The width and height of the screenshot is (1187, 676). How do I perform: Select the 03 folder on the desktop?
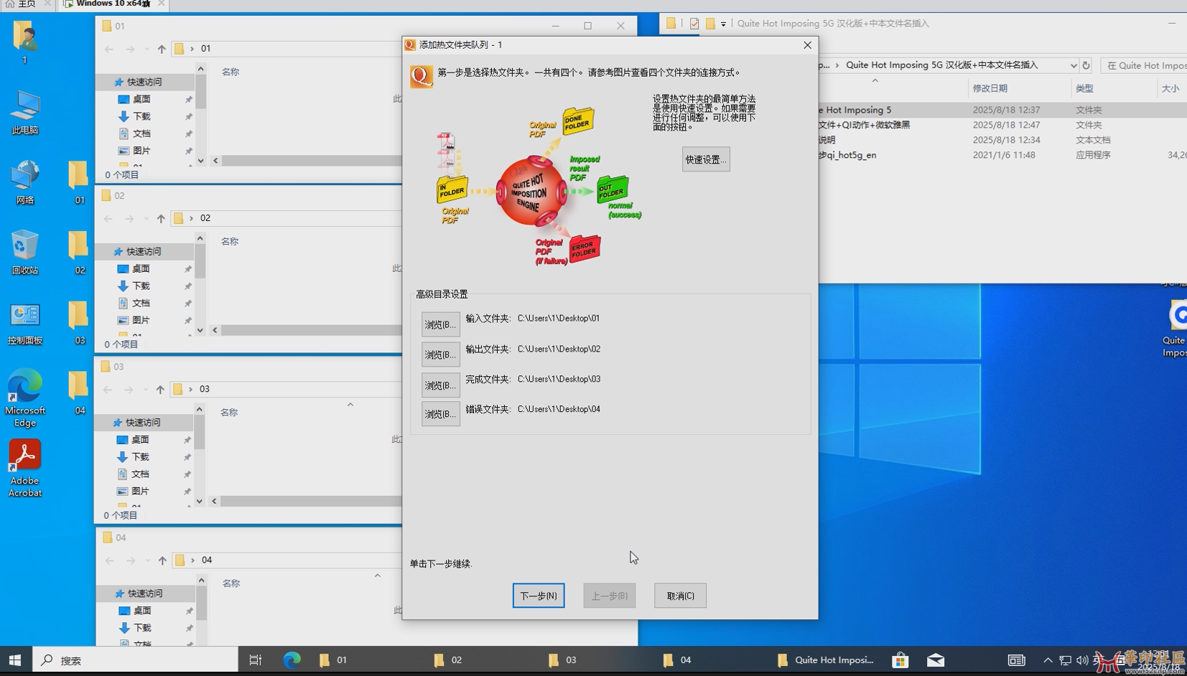[x=79, y=323]
